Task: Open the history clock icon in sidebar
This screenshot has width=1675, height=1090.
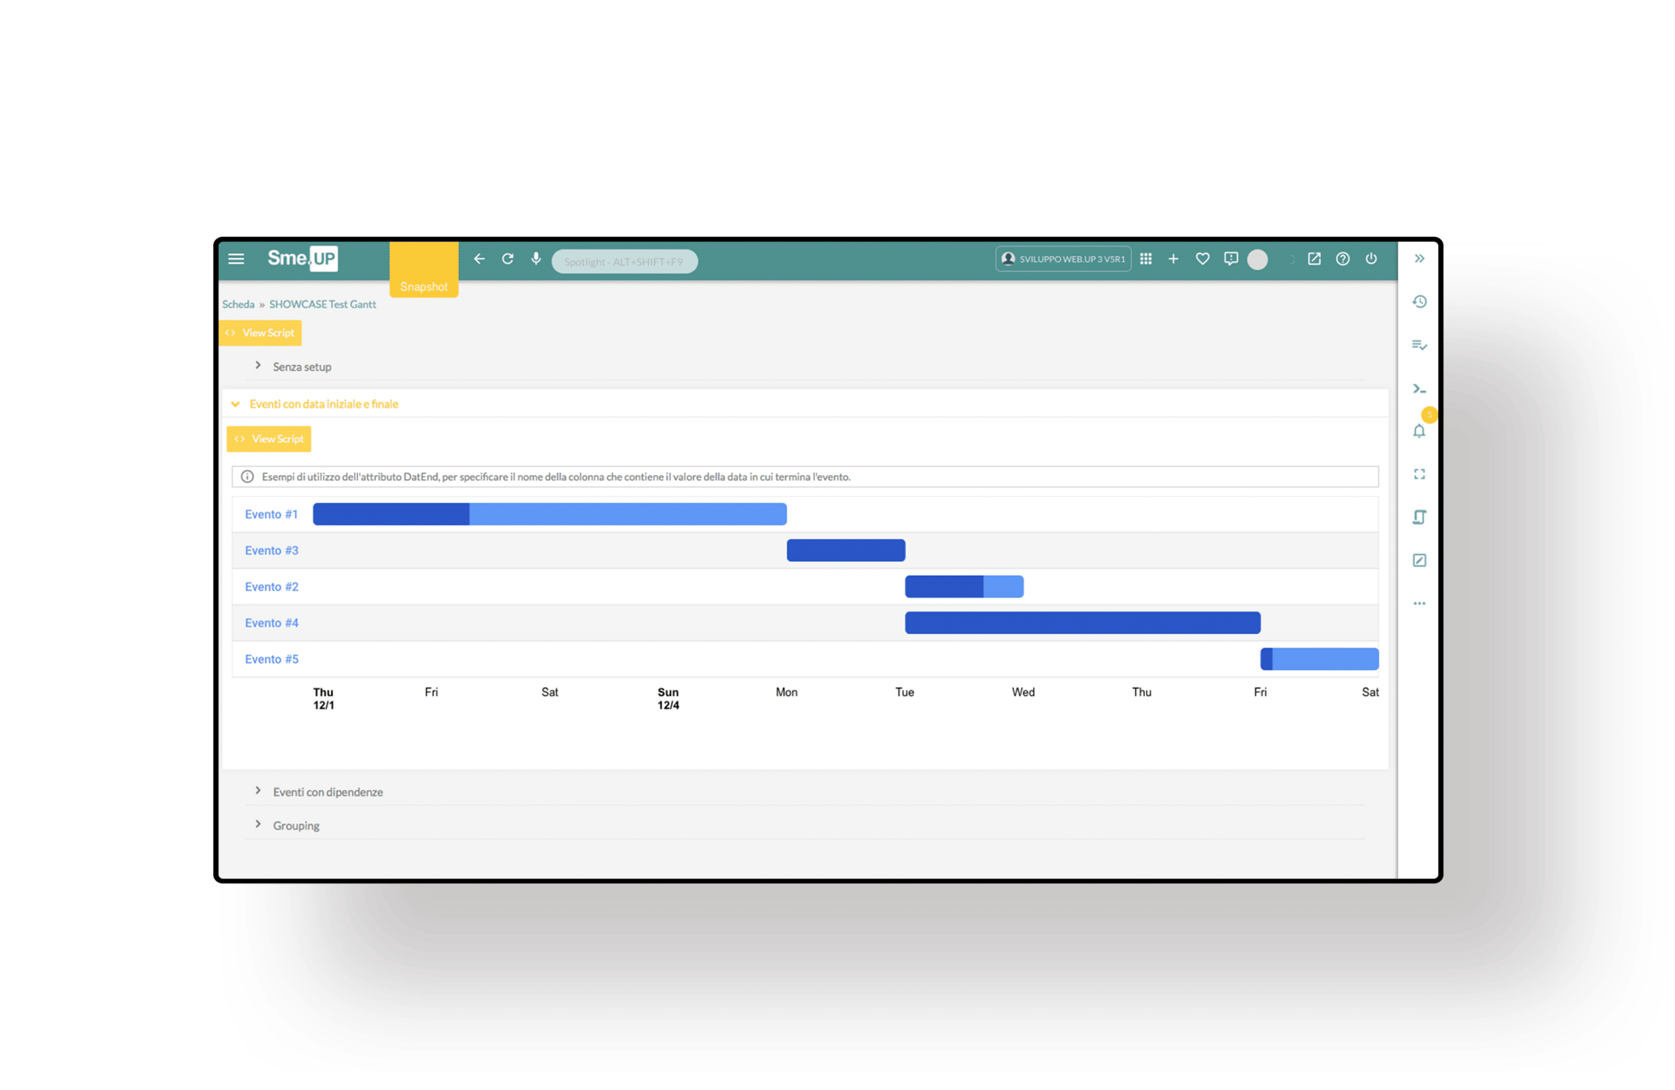Action: point(1419,302)
